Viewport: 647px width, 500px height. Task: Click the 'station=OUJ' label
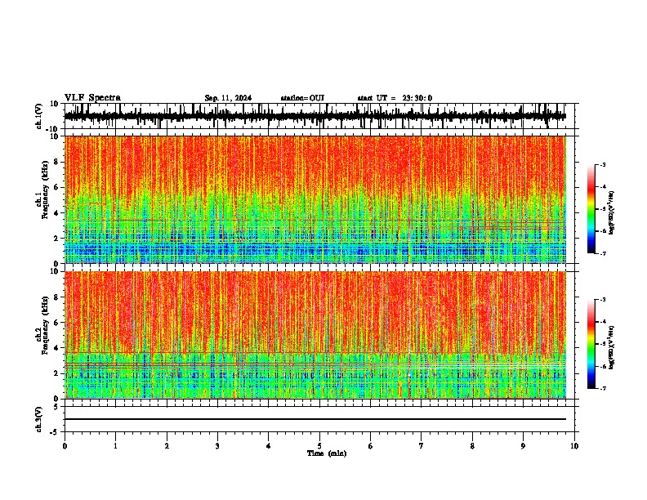coord(302,98)
